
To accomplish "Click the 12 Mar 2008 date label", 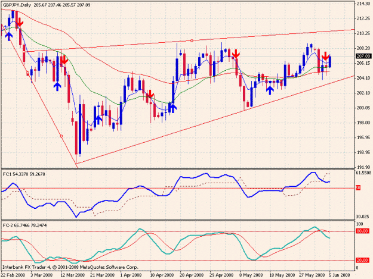I will coord(73,275).
